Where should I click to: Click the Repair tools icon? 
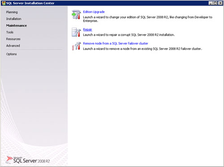pyautogui.click(x=76, y=32)
